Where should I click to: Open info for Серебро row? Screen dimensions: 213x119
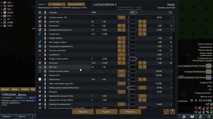pyautogui.click(x=45, y=13)
